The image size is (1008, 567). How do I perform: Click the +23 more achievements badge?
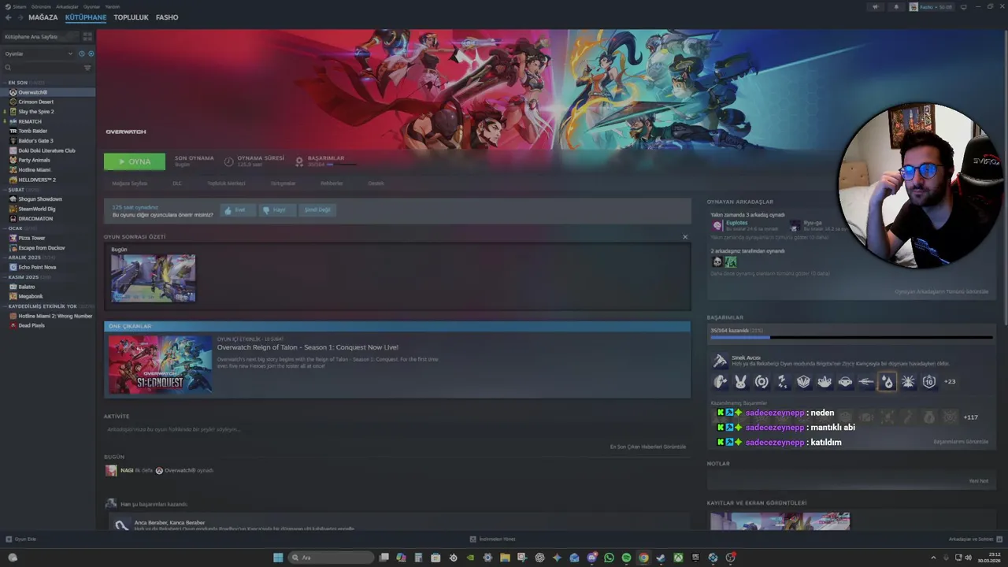tap(950, 382)
